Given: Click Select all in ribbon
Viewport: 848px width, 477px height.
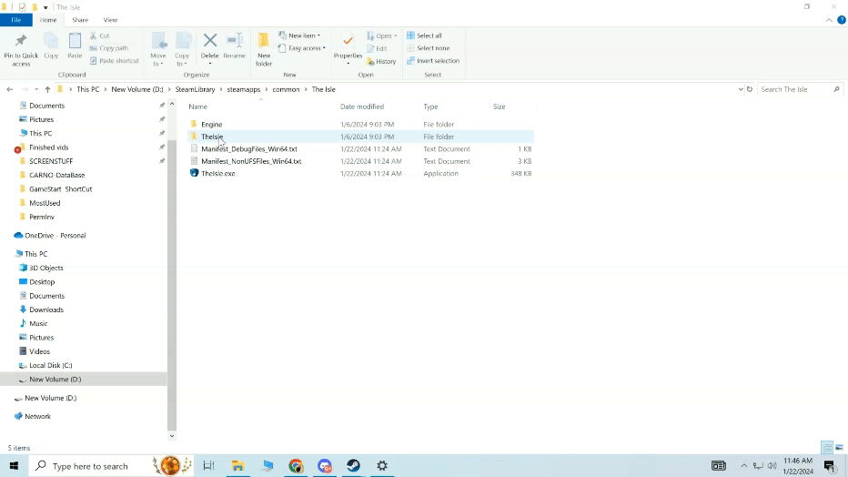Looking at the screenshot, I should pyautogui.click(x=424, y=36).
